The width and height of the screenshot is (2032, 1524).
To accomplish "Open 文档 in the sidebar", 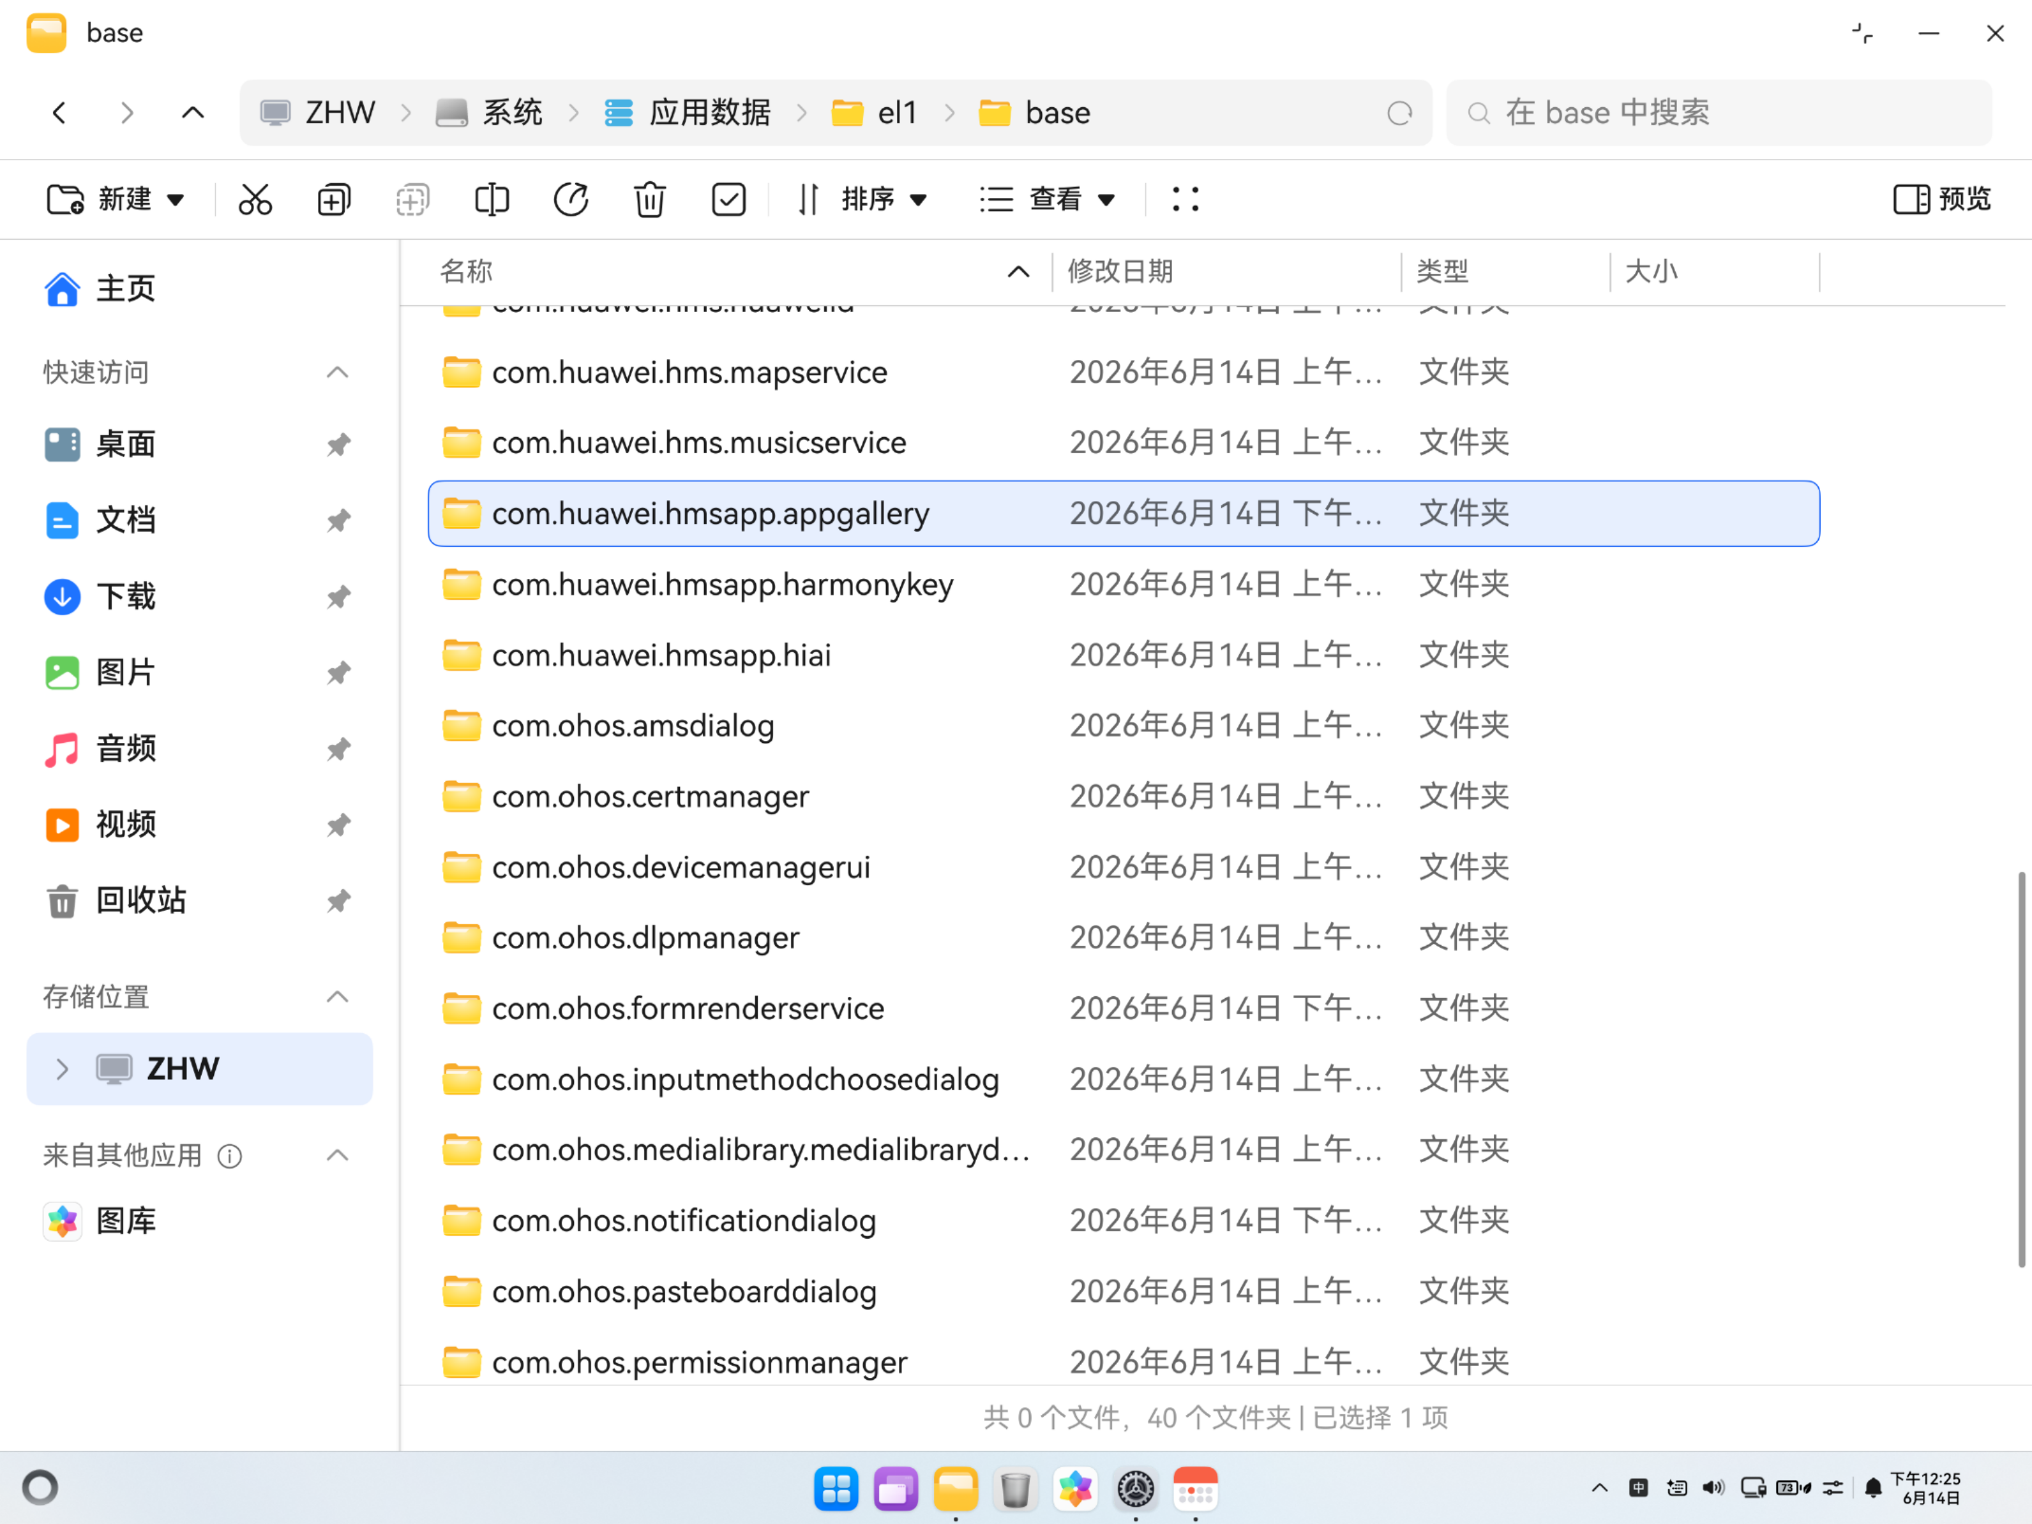I will pyautogui.click(x=100, y=521).
